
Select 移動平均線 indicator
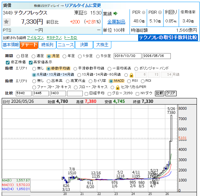coord(48,69)
